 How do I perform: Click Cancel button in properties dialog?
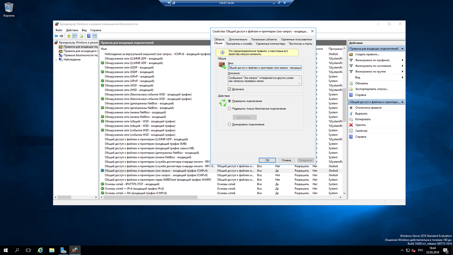(x=286, y=160)
